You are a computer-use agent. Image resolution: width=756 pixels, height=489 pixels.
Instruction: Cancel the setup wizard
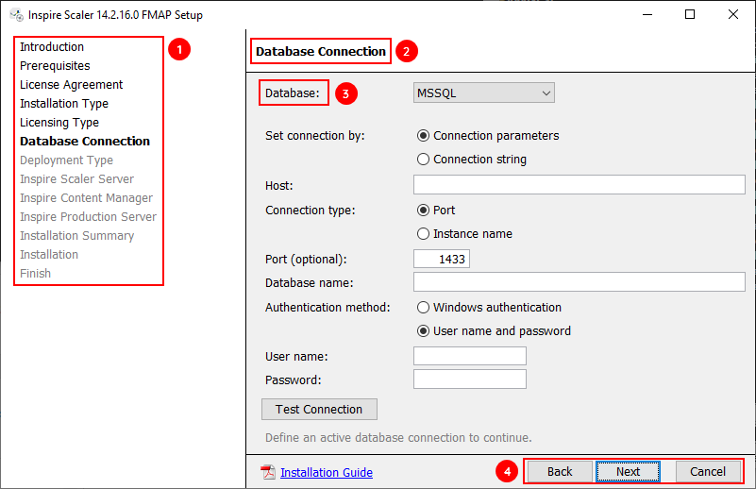tap(708, 472)
